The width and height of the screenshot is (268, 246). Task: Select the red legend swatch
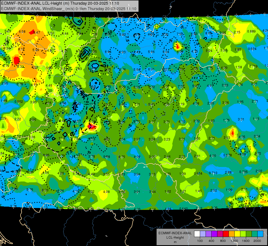point(226,234)
